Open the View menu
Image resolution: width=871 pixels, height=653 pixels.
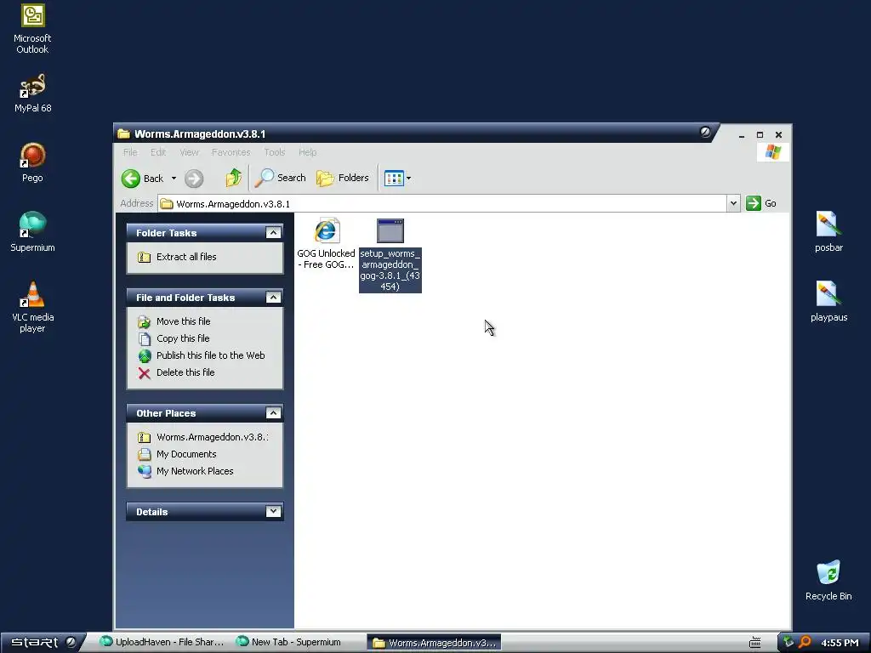[x=189, y=152]
